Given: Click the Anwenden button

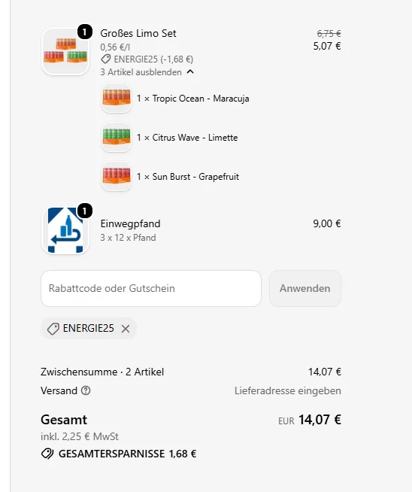Looking at the screenshot, I should tap(305, 288).
